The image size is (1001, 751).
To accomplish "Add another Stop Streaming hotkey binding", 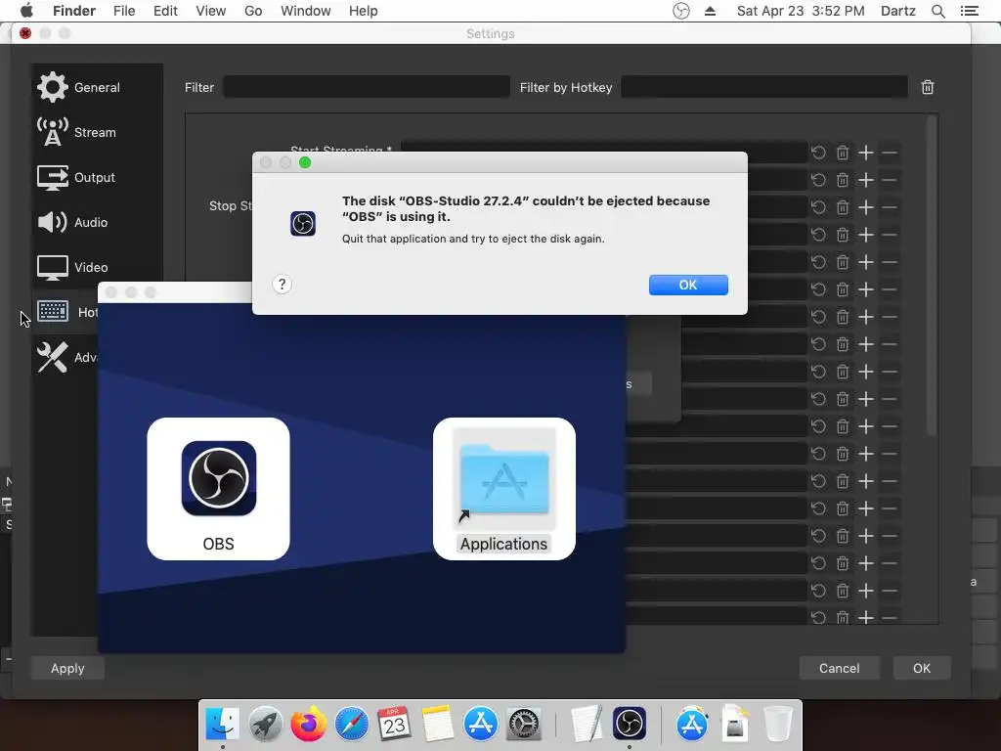I will tap(866, 180).
